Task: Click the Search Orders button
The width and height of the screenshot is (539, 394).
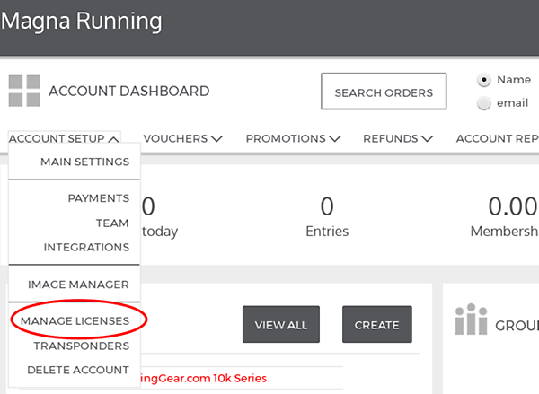Action: [x=384, y=92]
